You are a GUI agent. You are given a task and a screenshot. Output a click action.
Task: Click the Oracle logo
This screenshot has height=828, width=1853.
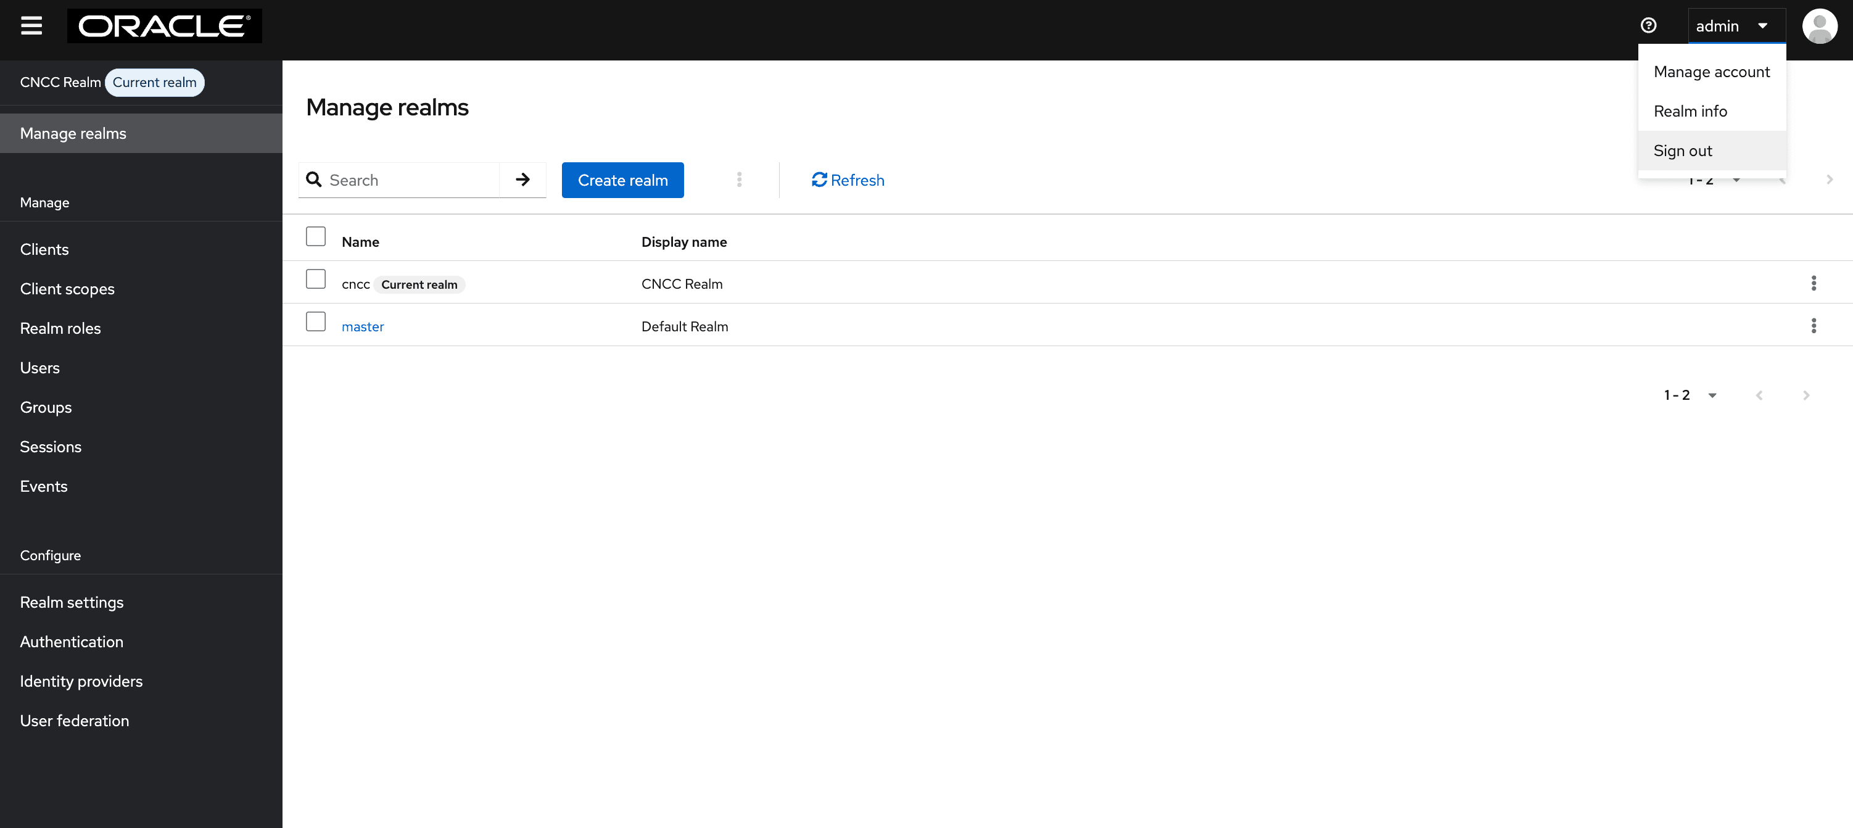tap(164, 26)
